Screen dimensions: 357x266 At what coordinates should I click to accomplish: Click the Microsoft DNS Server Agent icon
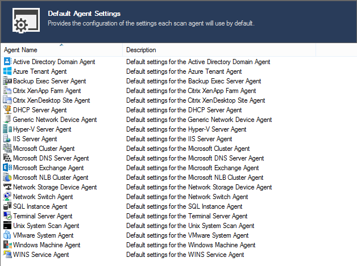coord(7,158)
